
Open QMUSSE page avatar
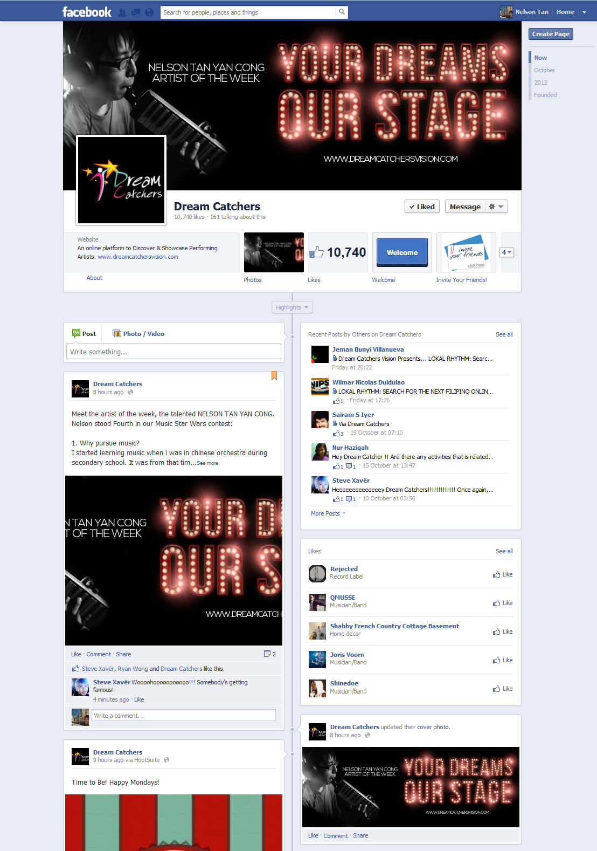pos(317,602)
